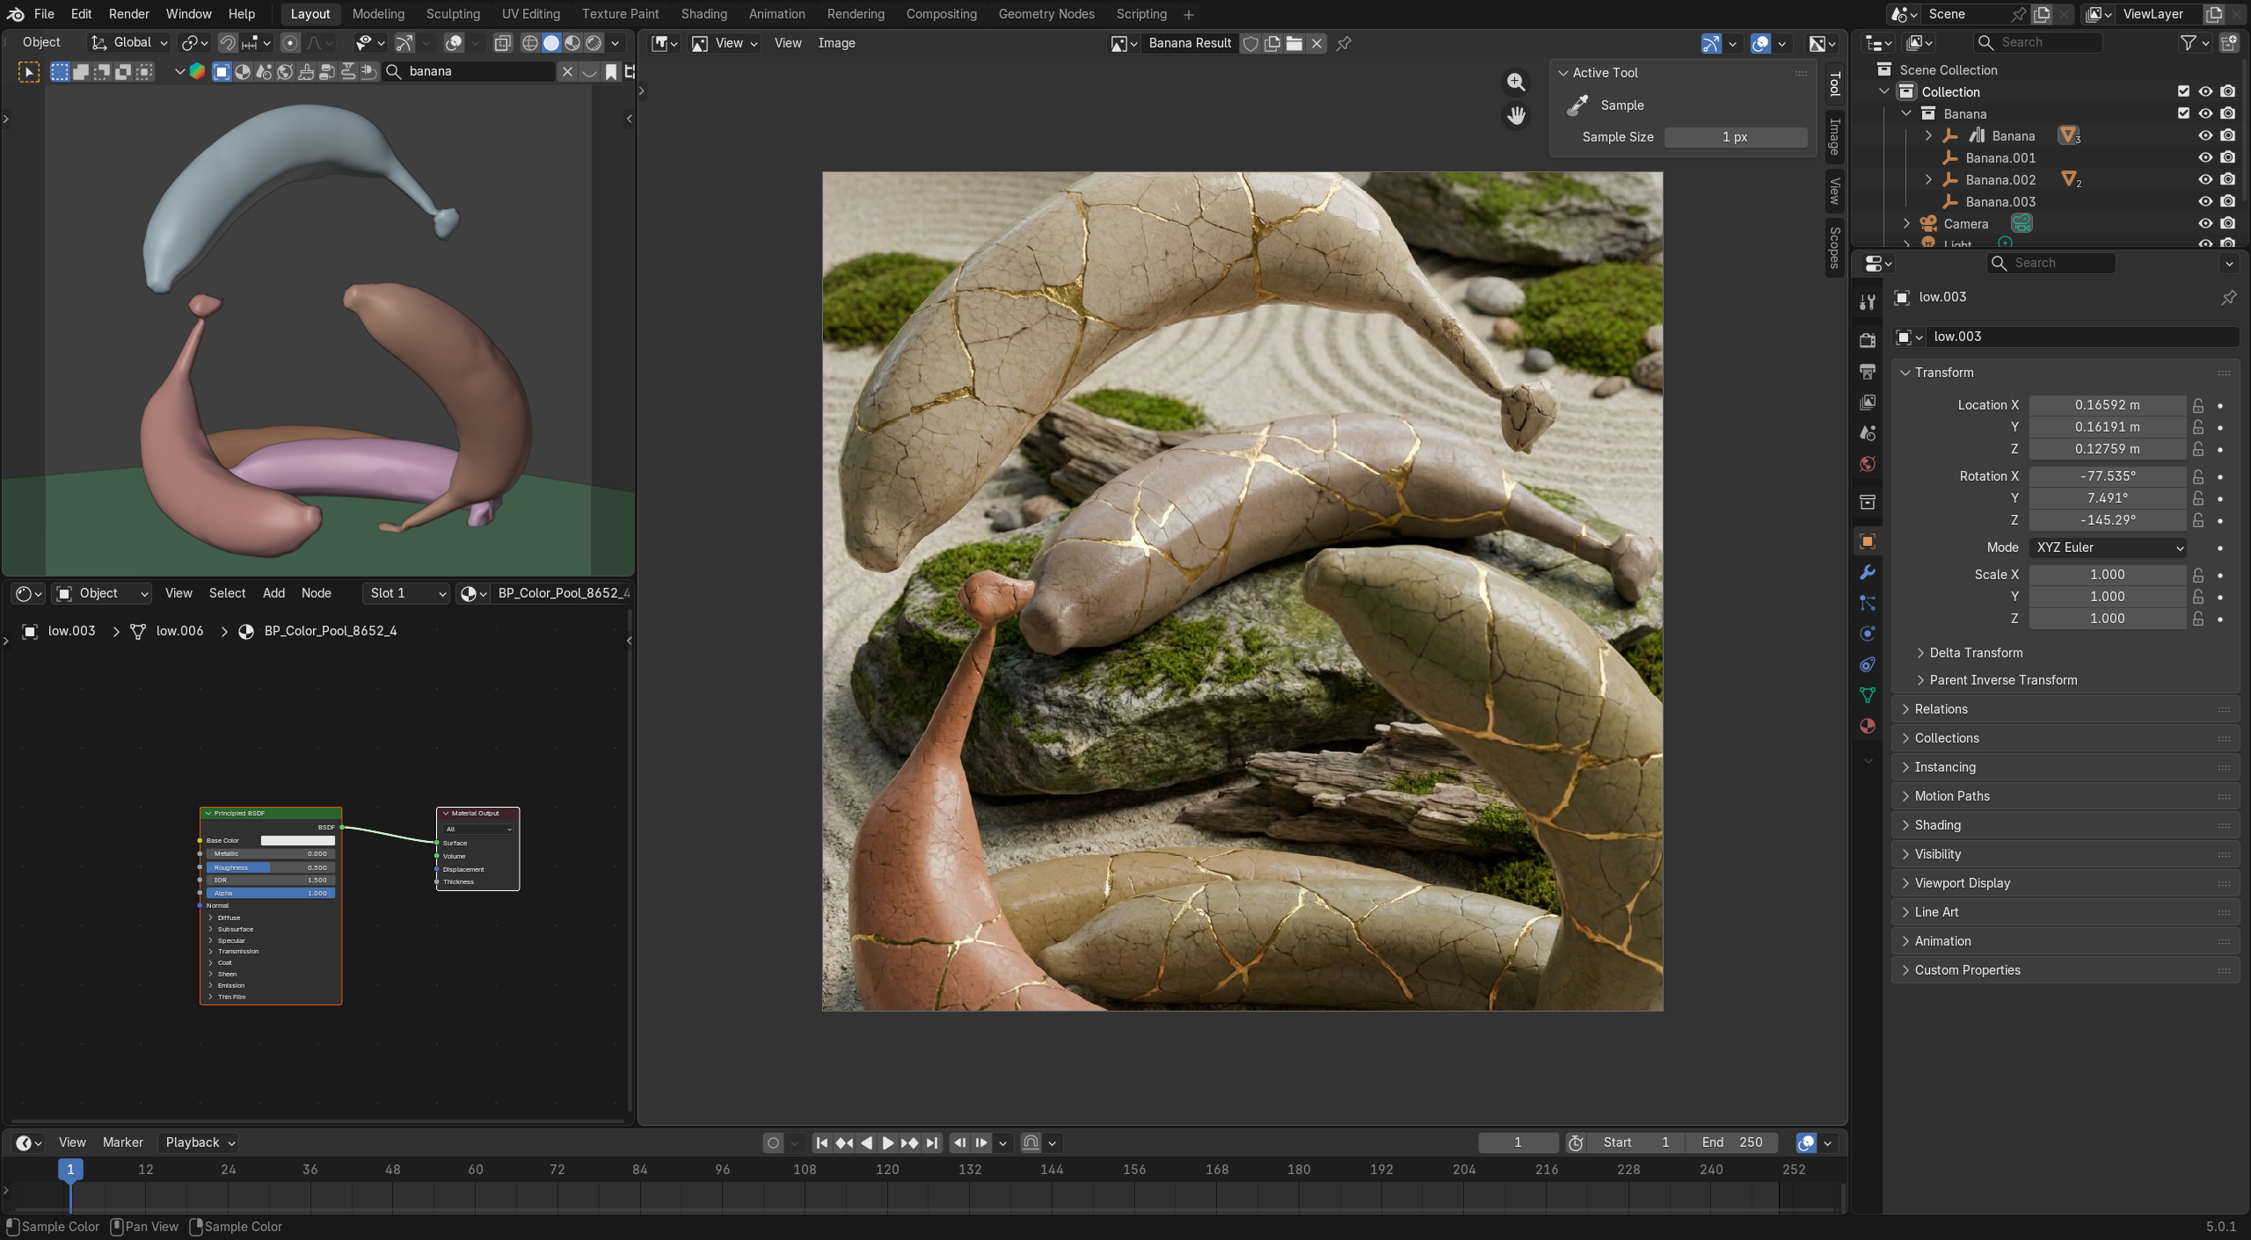The width and height of the screenshot is (2251, 1240).
Task: Open the Node menu in the node editor
Action: pos(317,593)
